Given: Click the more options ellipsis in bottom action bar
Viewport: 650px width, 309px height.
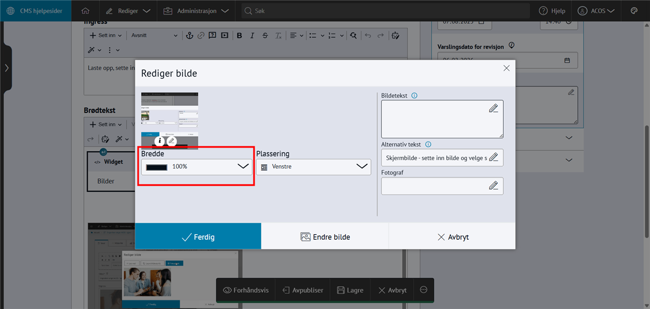Looking at the screenshot, I should point(424,290).
